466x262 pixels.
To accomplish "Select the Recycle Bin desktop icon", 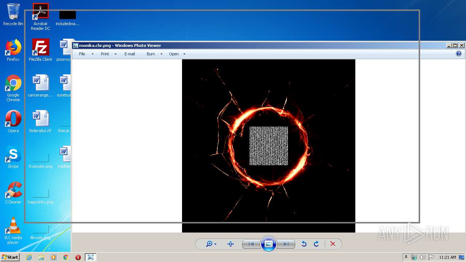I will [x=13, y=15].
